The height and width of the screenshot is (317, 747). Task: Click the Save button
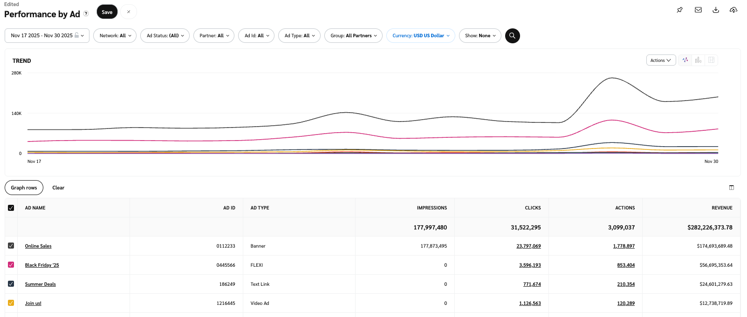pos(107,12)
